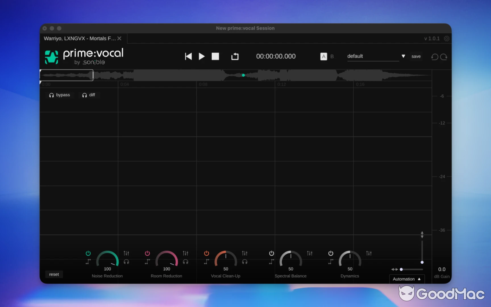Click the undo arrow
The height and width of the screenshot is (307, 491).
[434, 56]
